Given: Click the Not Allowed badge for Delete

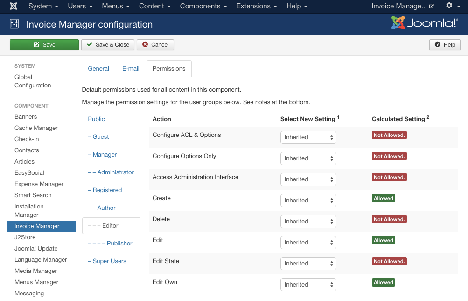Looking at the screenshot, I should (x=389, y=219).
